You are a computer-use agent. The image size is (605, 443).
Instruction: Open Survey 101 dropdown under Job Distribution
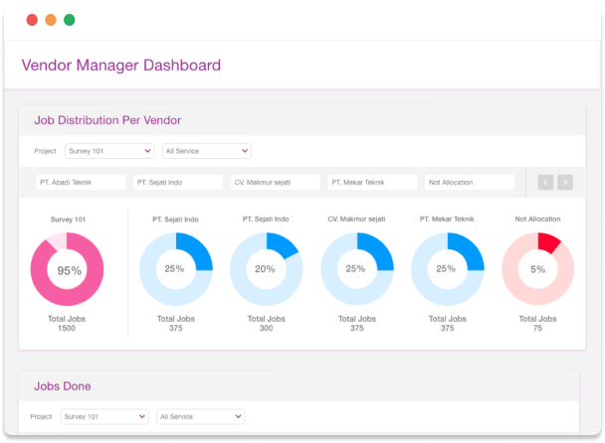[108, 151]
